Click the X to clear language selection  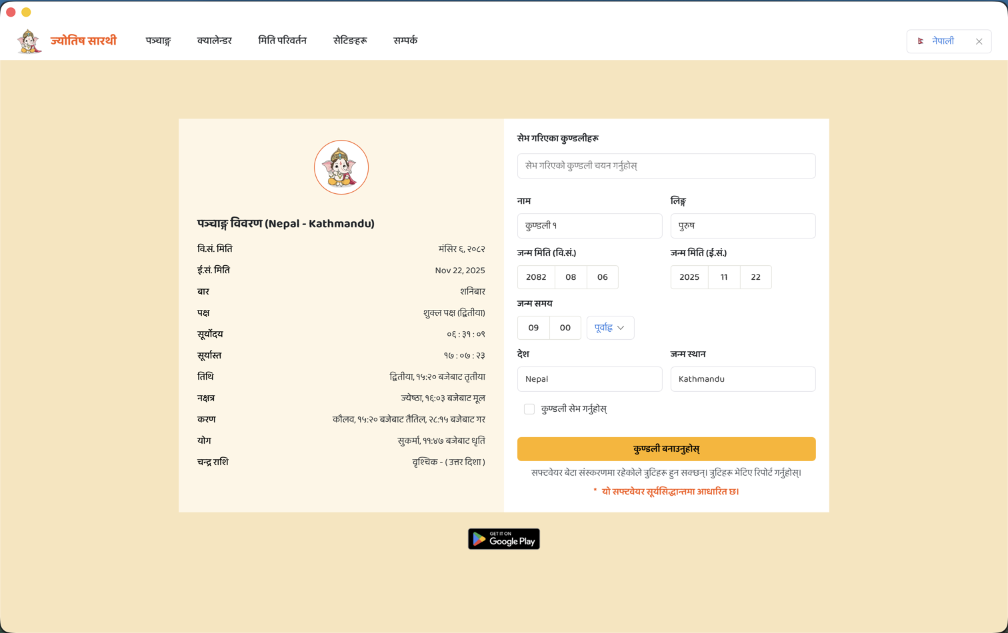979,41
